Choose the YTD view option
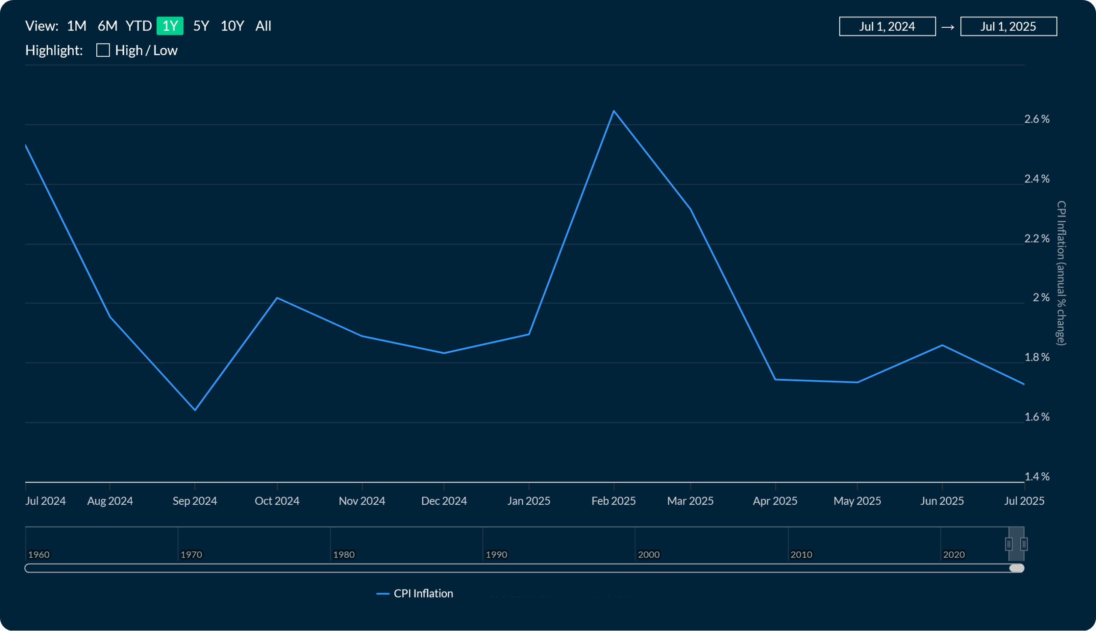 click(138, 26)
